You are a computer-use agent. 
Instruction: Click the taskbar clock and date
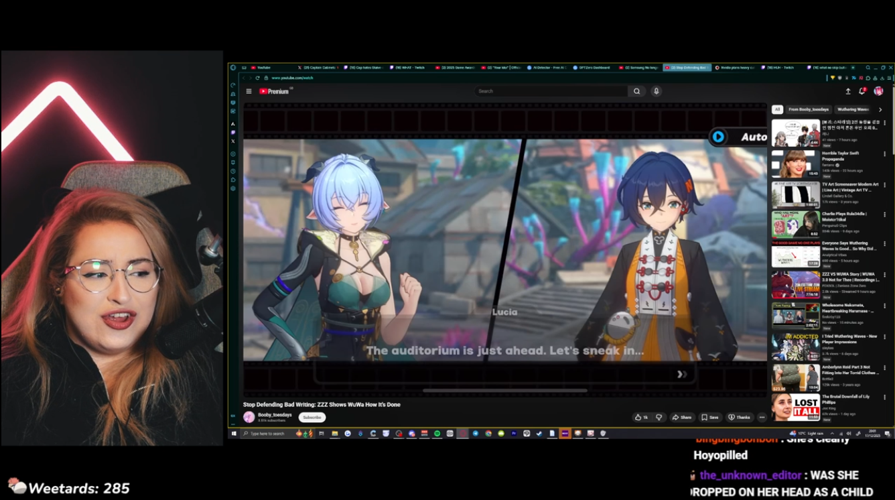872,434
